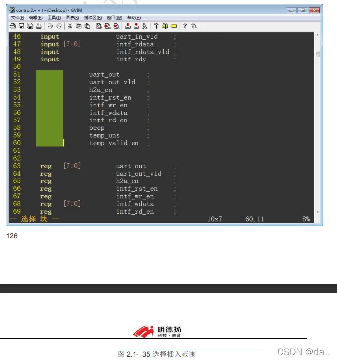This screenshot has width=337, height=360.
Task: Click 'intf_rd_en' on line 57
Action: [x=108, y=120]
